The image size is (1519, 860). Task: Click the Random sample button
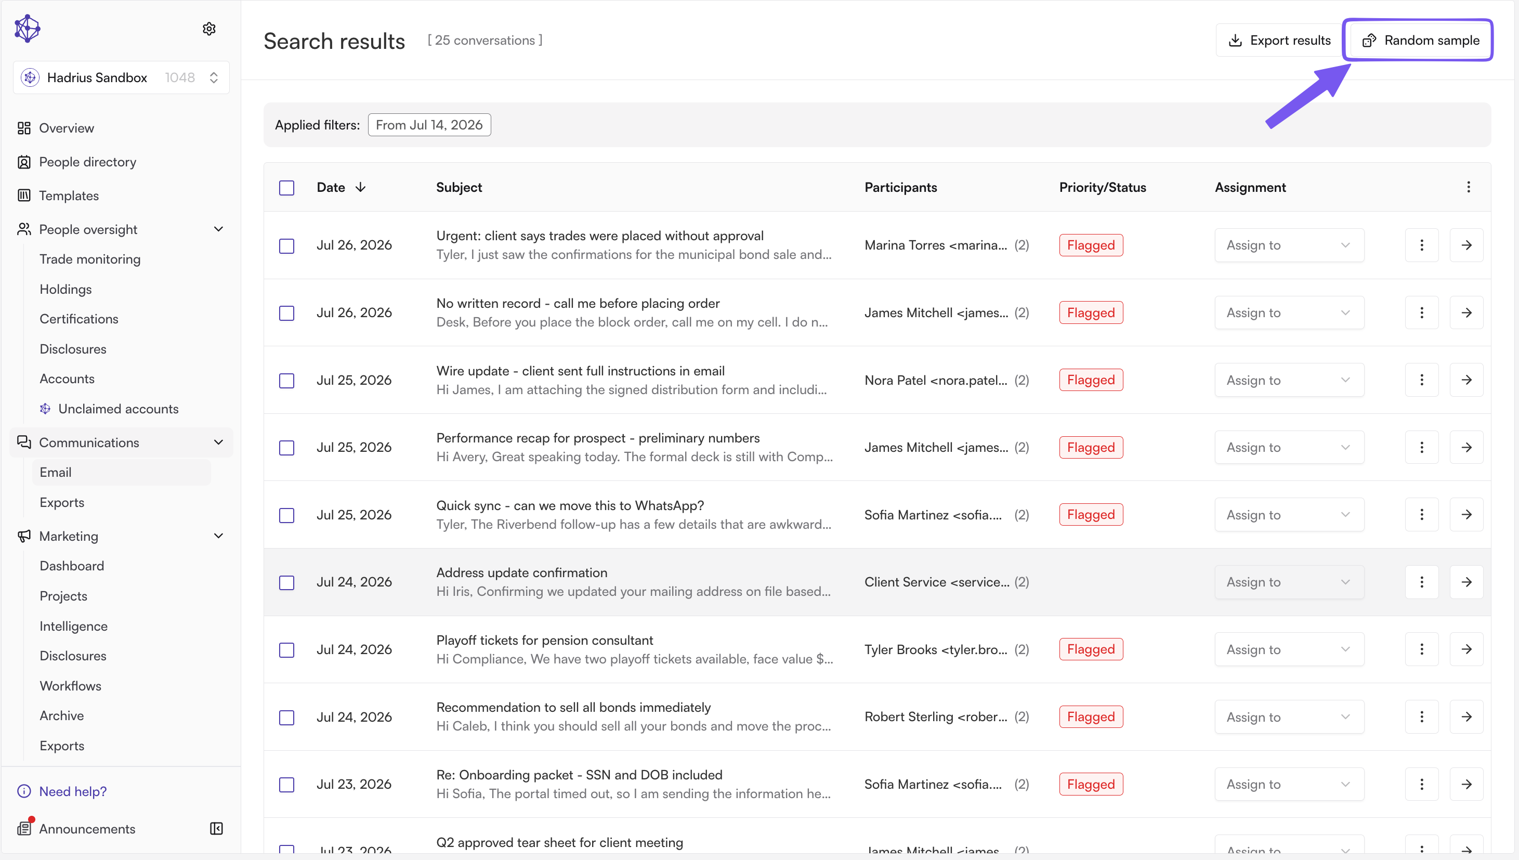pos(1420,40)
